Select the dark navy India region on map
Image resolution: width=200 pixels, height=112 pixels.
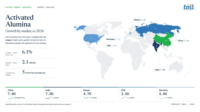pos(156,46)
